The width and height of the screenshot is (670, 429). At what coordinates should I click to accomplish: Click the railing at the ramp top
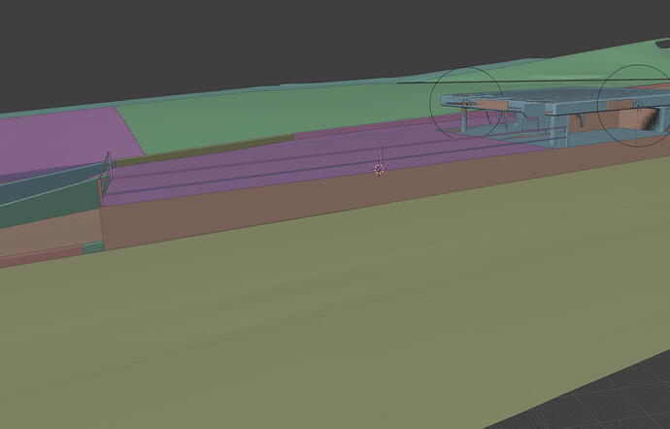[x=107, y=171]
